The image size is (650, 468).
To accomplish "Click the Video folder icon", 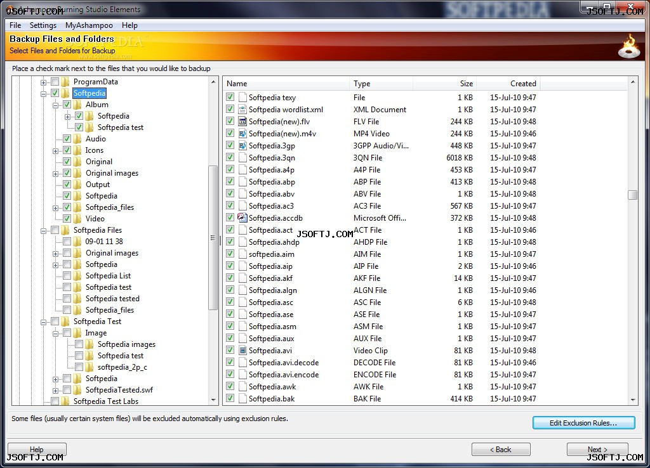I will [77, 219].
